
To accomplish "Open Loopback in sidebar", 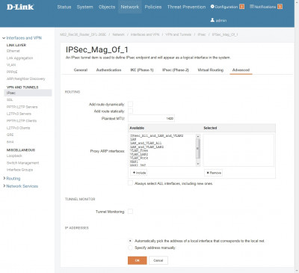I will coord(14,156).
